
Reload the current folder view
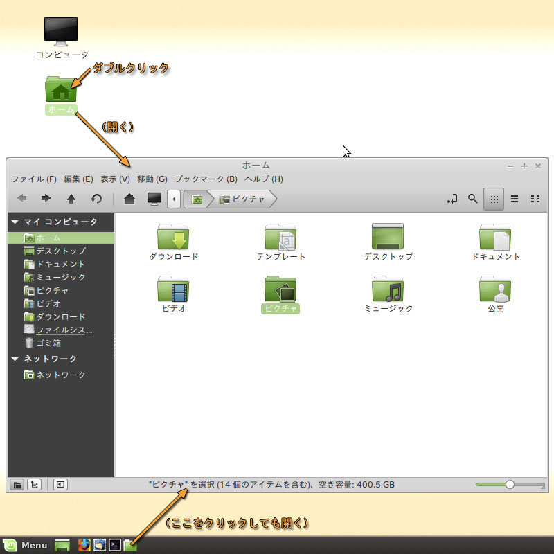click(x=97, y=199)
